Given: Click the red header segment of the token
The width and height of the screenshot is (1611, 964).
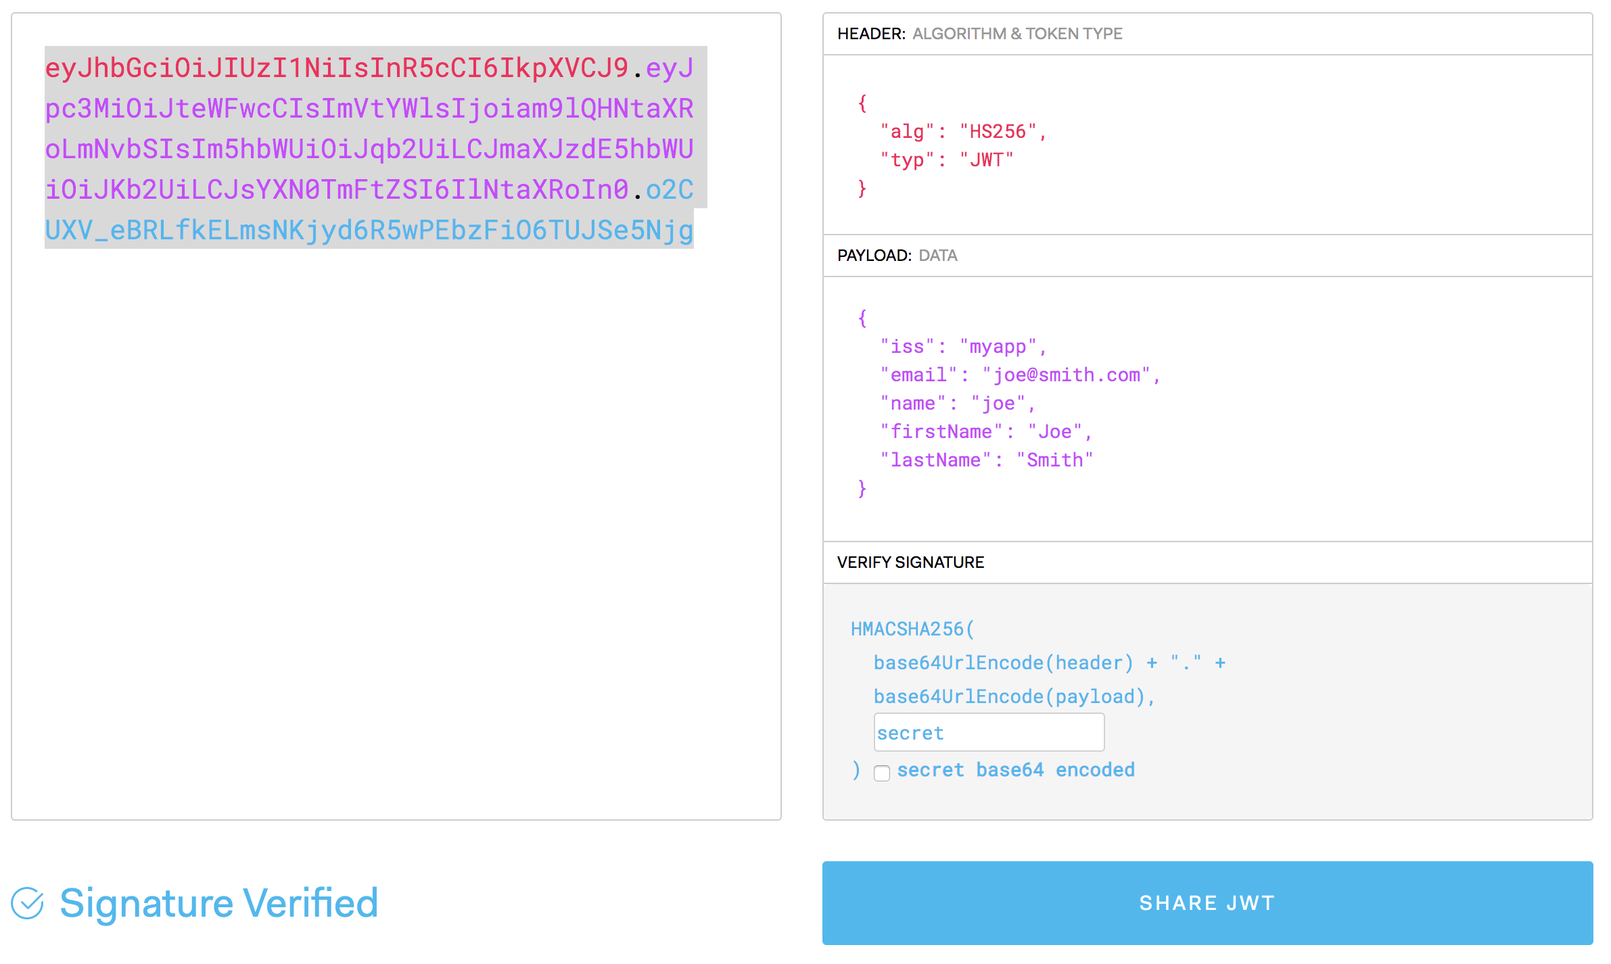Looking at the screenshot, I should [x=336, y=68].
